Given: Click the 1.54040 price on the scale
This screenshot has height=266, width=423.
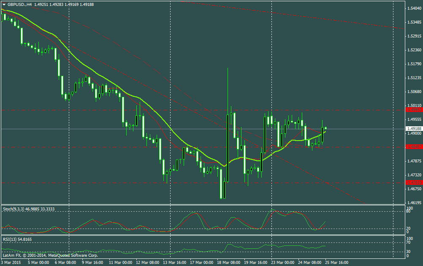Looking at the screenshot, I should coord(413,8).
